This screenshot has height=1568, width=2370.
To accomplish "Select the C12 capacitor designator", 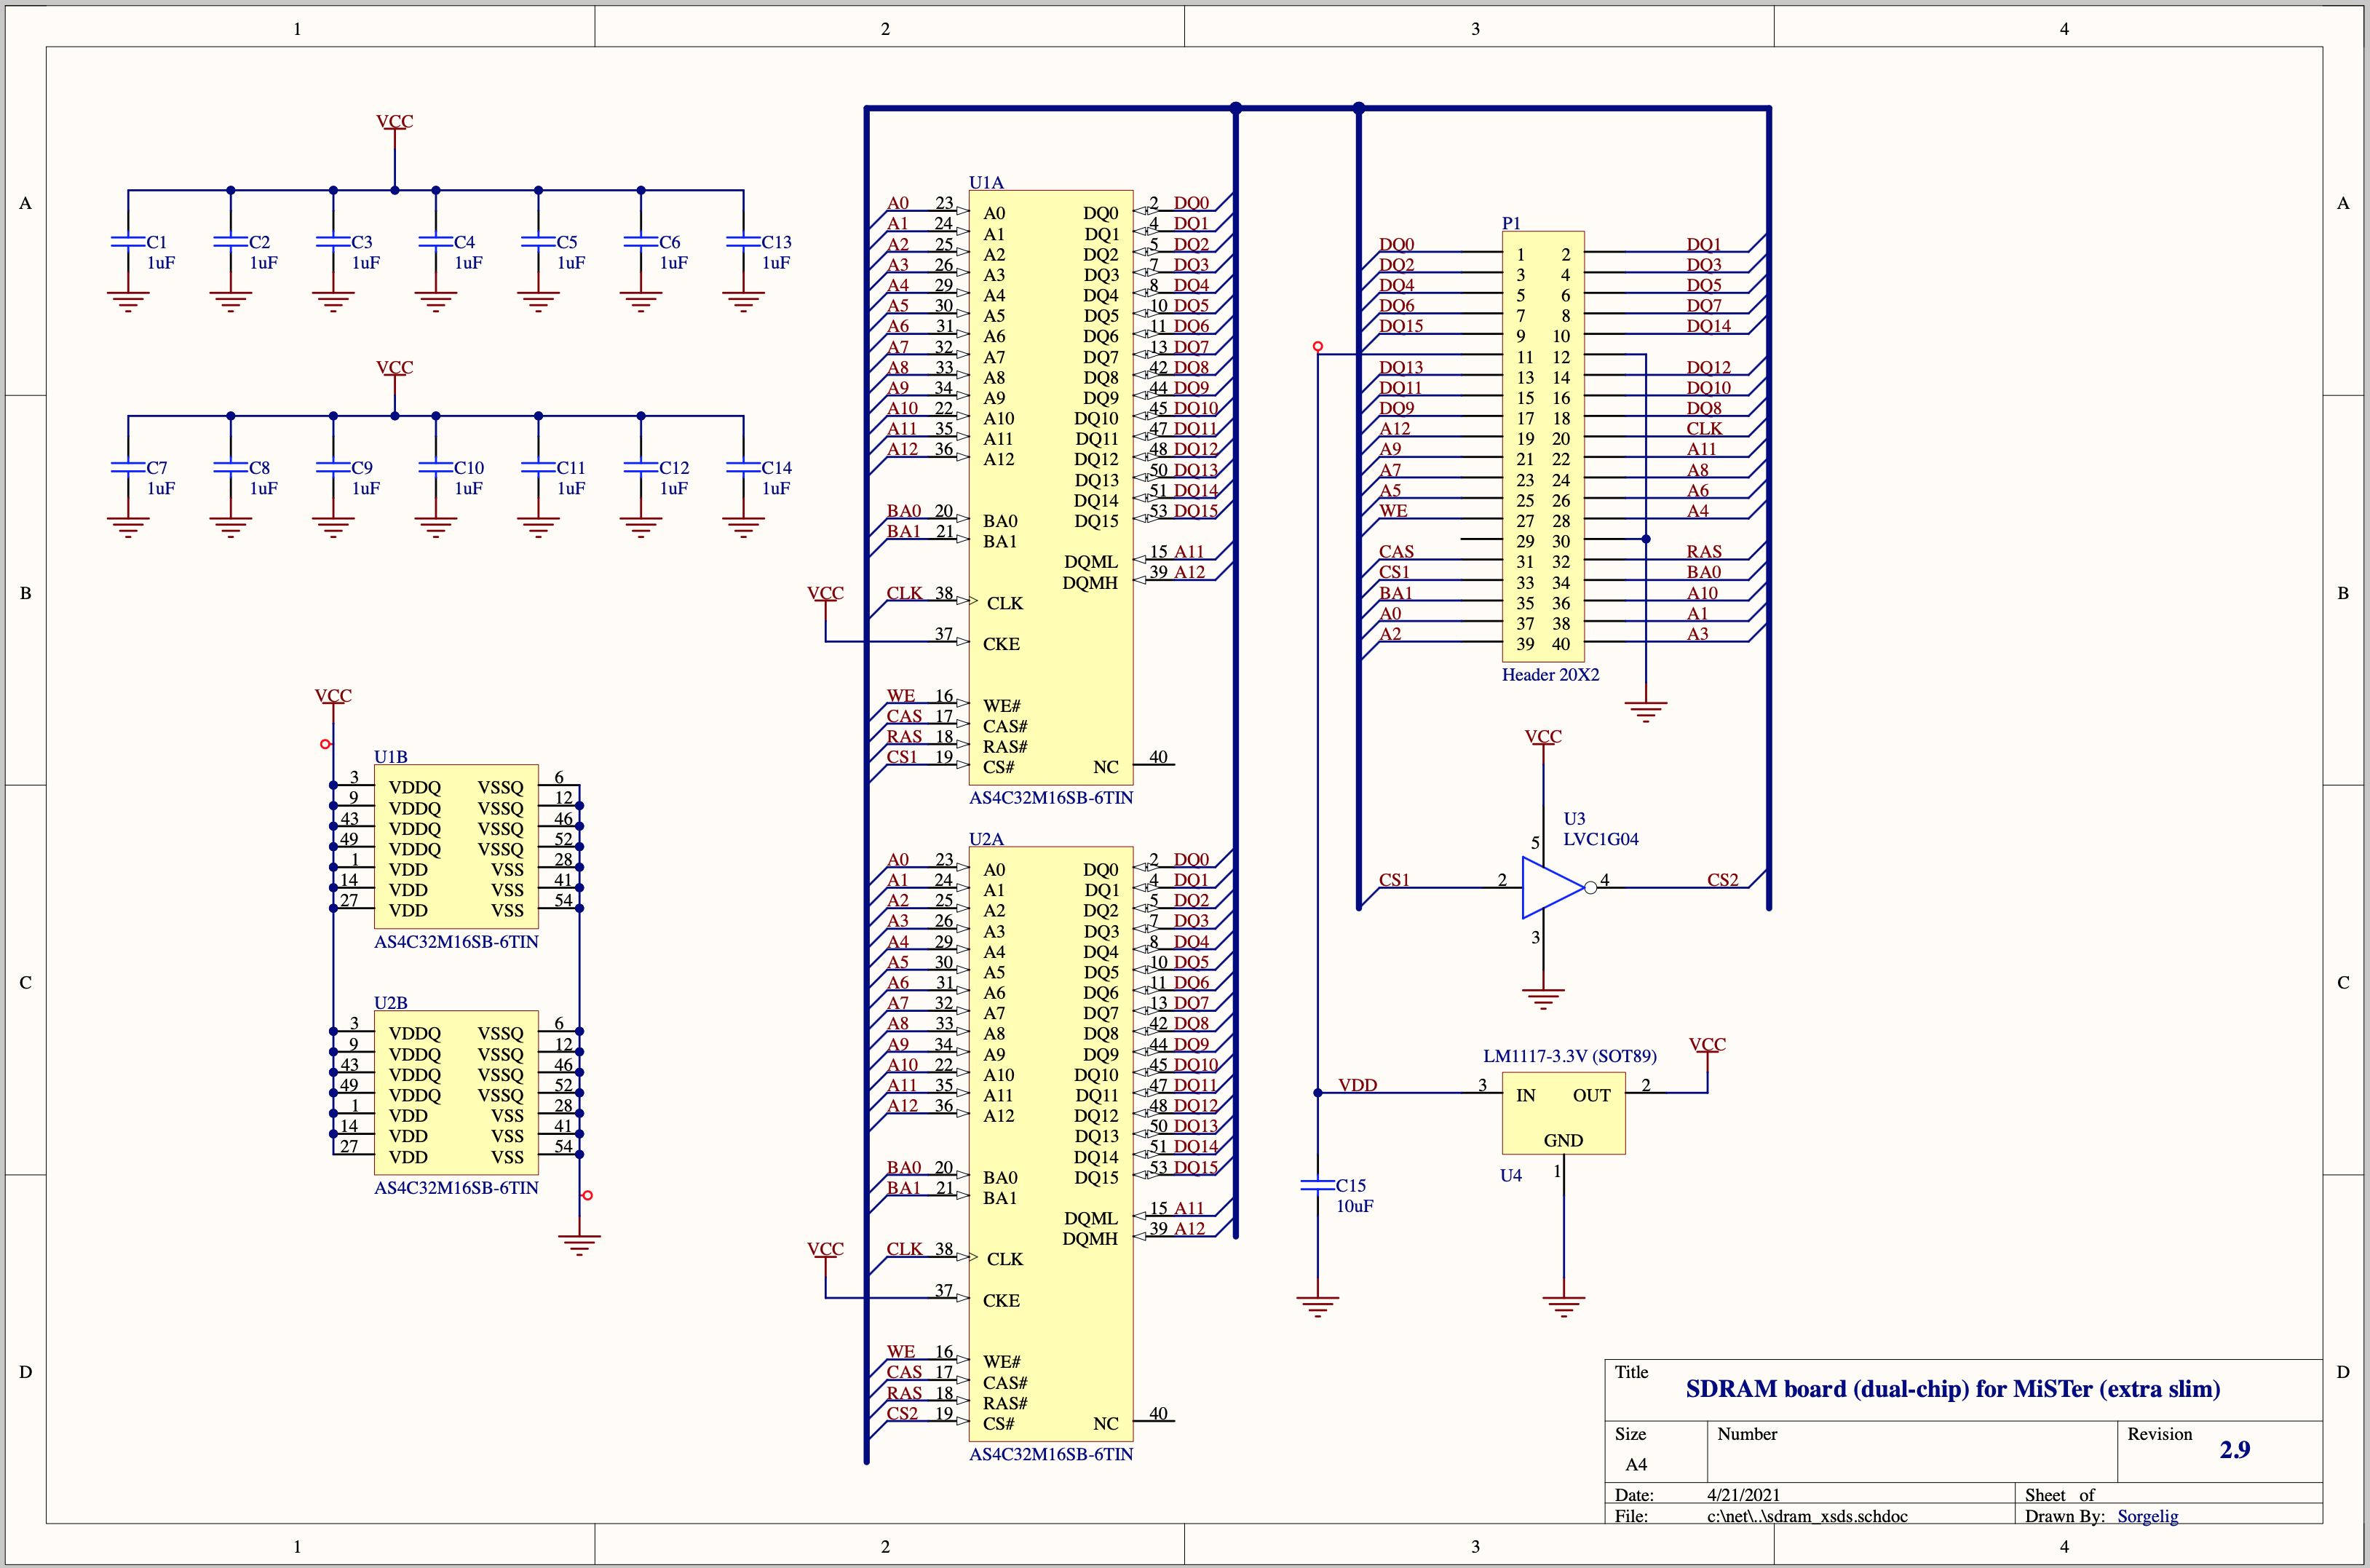I will pyautogui.click(x=674, y=468).
